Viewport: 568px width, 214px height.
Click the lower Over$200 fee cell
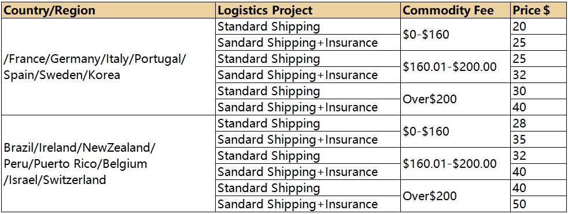click(x=456, y=196)
